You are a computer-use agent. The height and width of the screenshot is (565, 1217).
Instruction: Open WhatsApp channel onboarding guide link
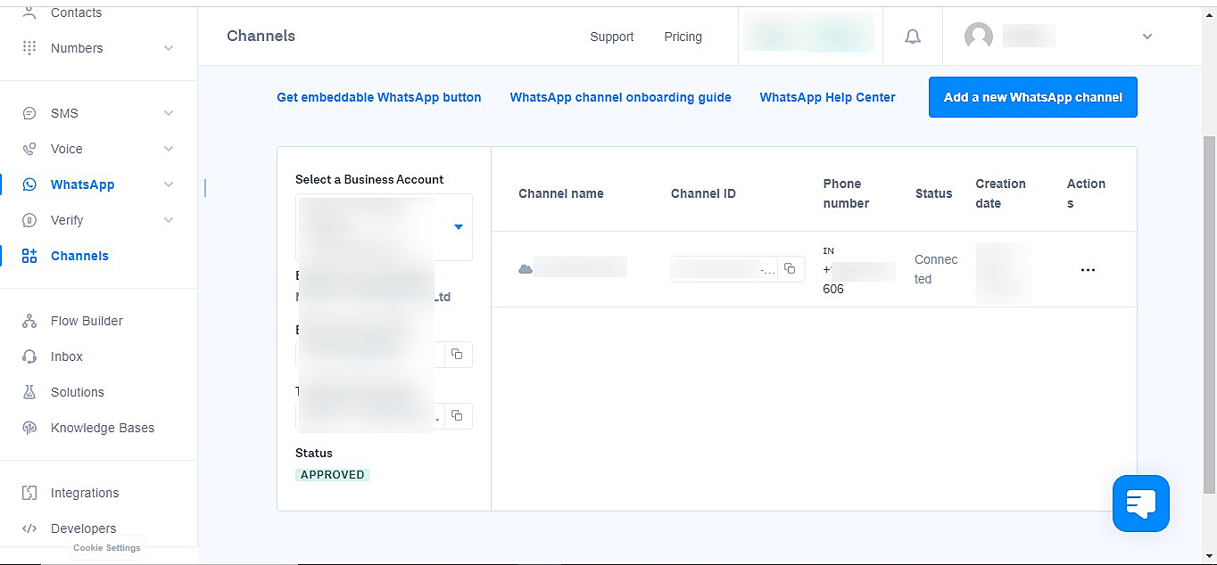click(x=620, y=97)
